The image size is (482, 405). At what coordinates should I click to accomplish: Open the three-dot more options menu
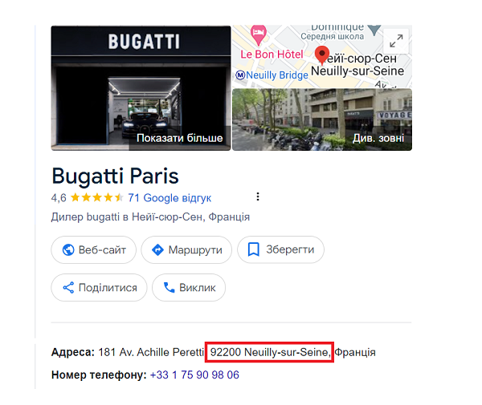tap(258, 196)
